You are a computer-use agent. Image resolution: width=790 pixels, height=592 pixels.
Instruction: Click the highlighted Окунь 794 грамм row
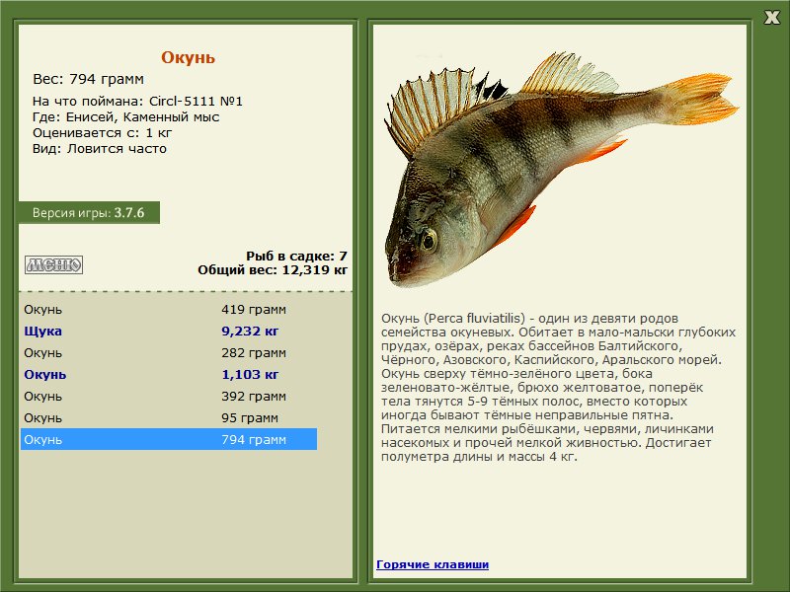click(169, 439)
